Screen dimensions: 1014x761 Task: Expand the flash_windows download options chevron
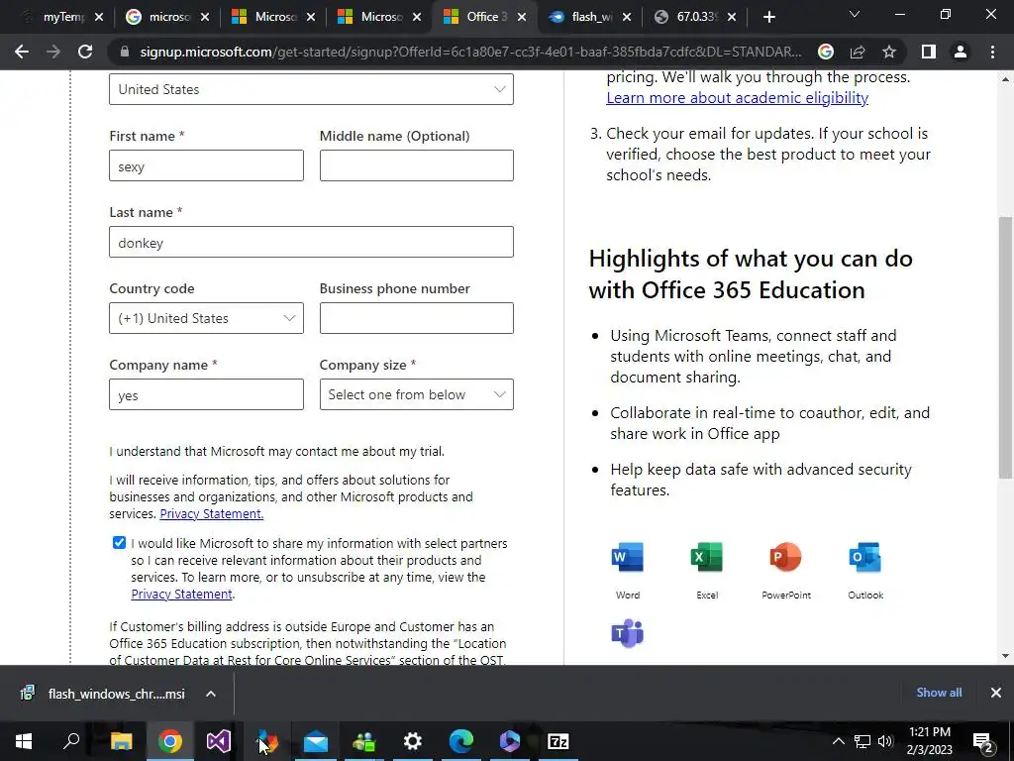[x=211, y=694]
